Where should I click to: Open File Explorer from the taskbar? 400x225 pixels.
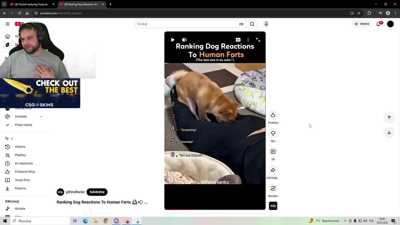click(x=96, y=221)
